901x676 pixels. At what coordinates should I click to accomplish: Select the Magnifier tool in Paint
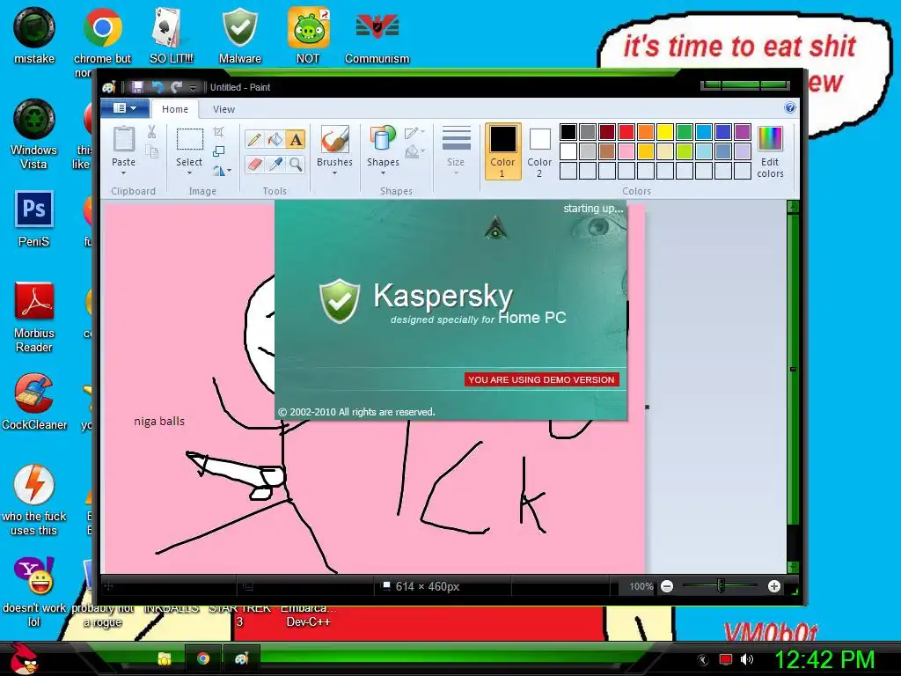pos(296,165)
